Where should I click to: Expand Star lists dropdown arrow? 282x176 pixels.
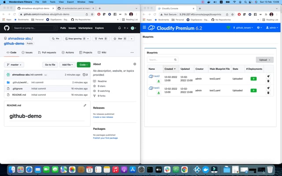tap(132, 39)
